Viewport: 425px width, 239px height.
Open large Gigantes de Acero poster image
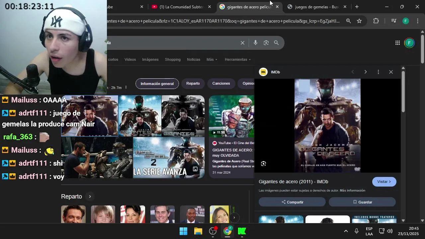327,125
